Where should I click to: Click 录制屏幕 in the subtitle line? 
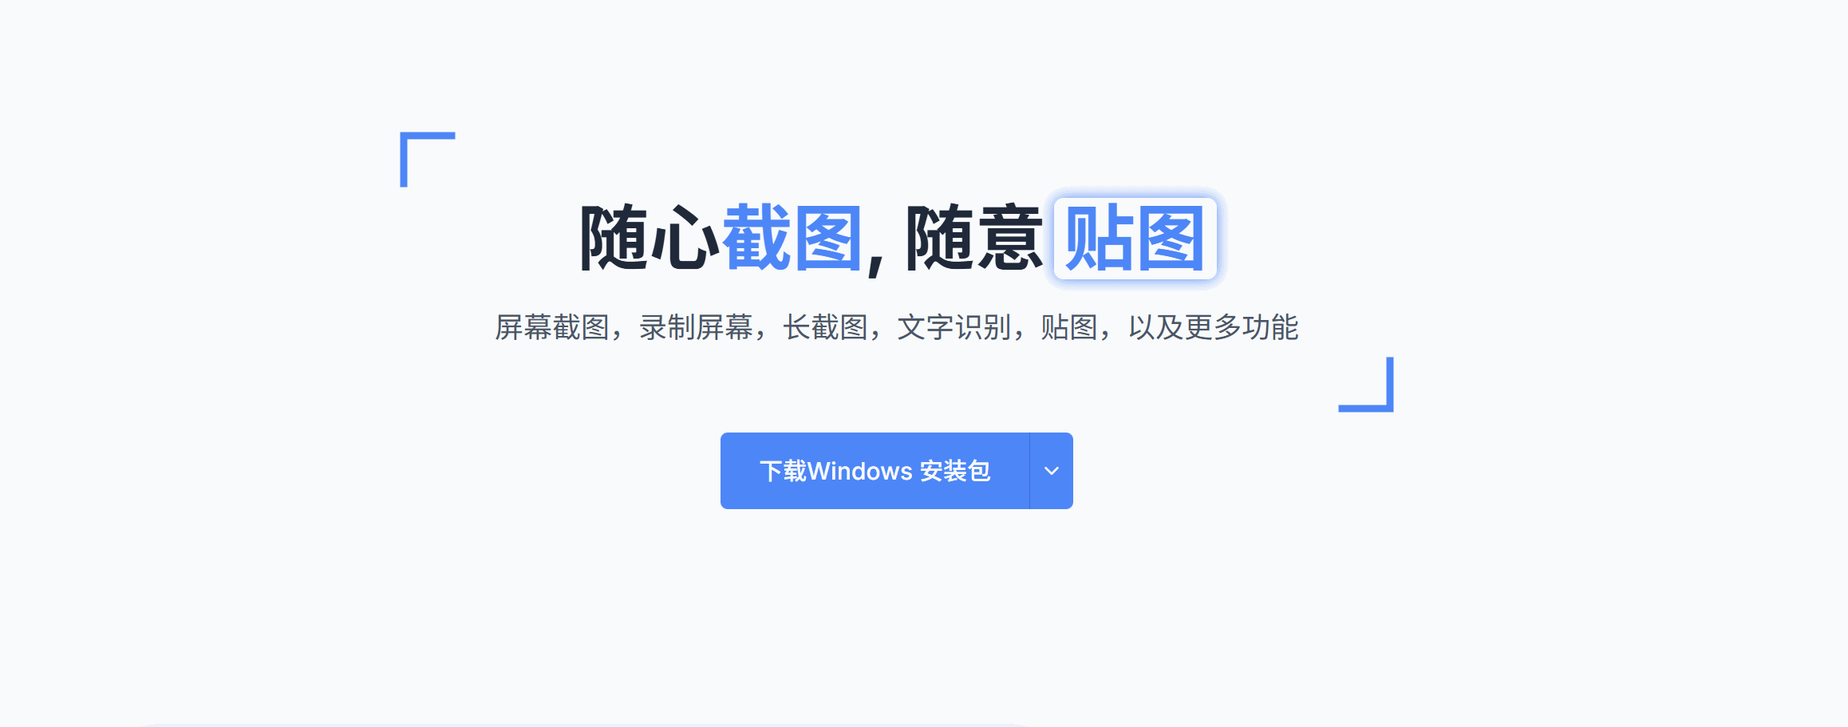tap(697, 327)
